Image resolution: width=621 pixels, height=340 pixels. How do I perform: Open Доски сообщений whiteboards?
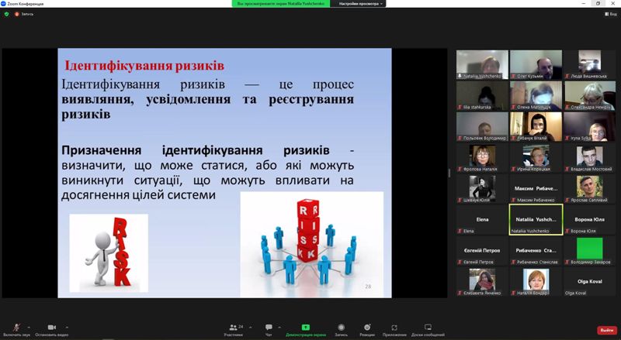[428, 330]
